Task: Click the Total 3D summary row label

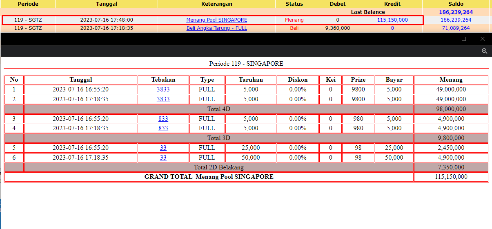Action: click(219, 138)
